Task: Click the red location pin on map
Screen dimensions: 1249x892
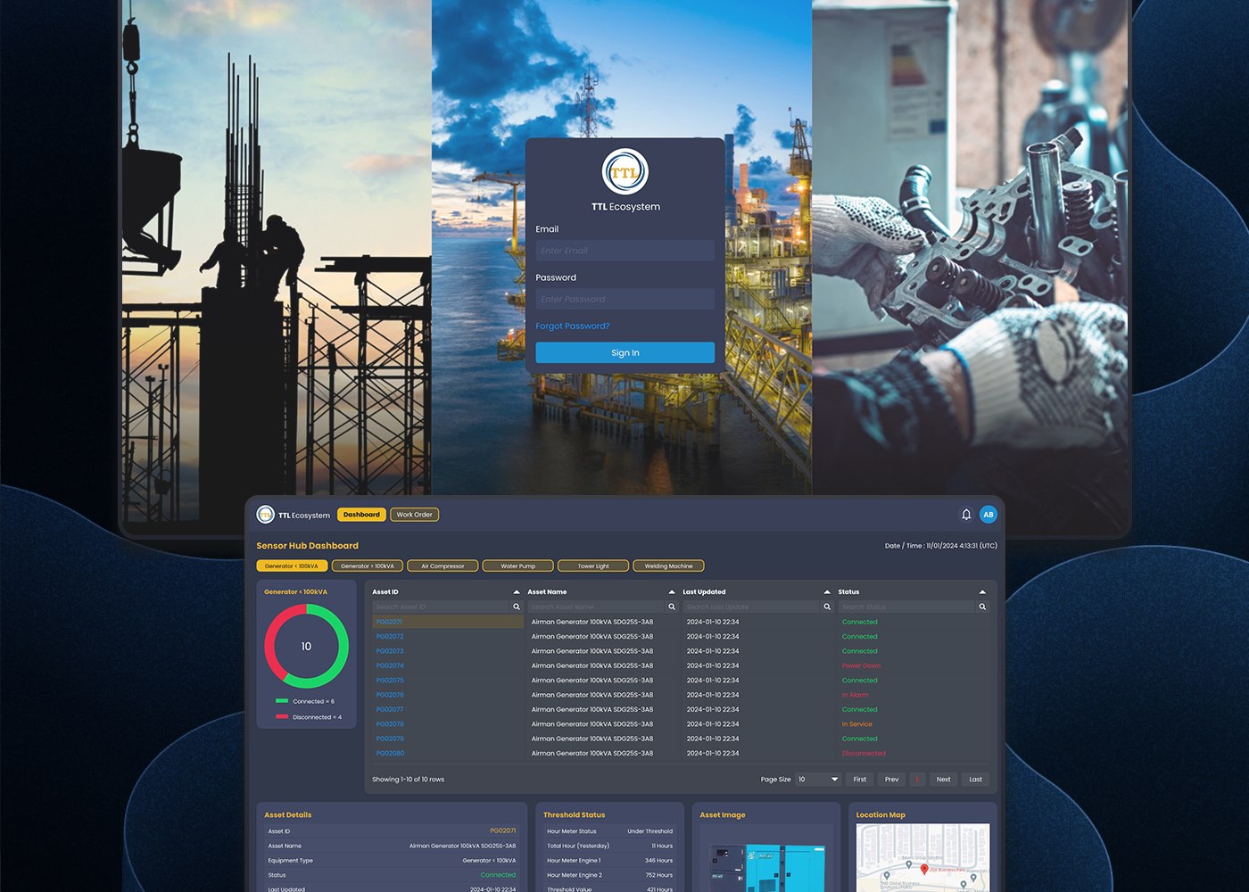Action: 924,869
